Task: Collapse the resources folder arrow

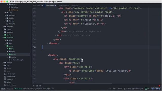Action: [3, 38]
